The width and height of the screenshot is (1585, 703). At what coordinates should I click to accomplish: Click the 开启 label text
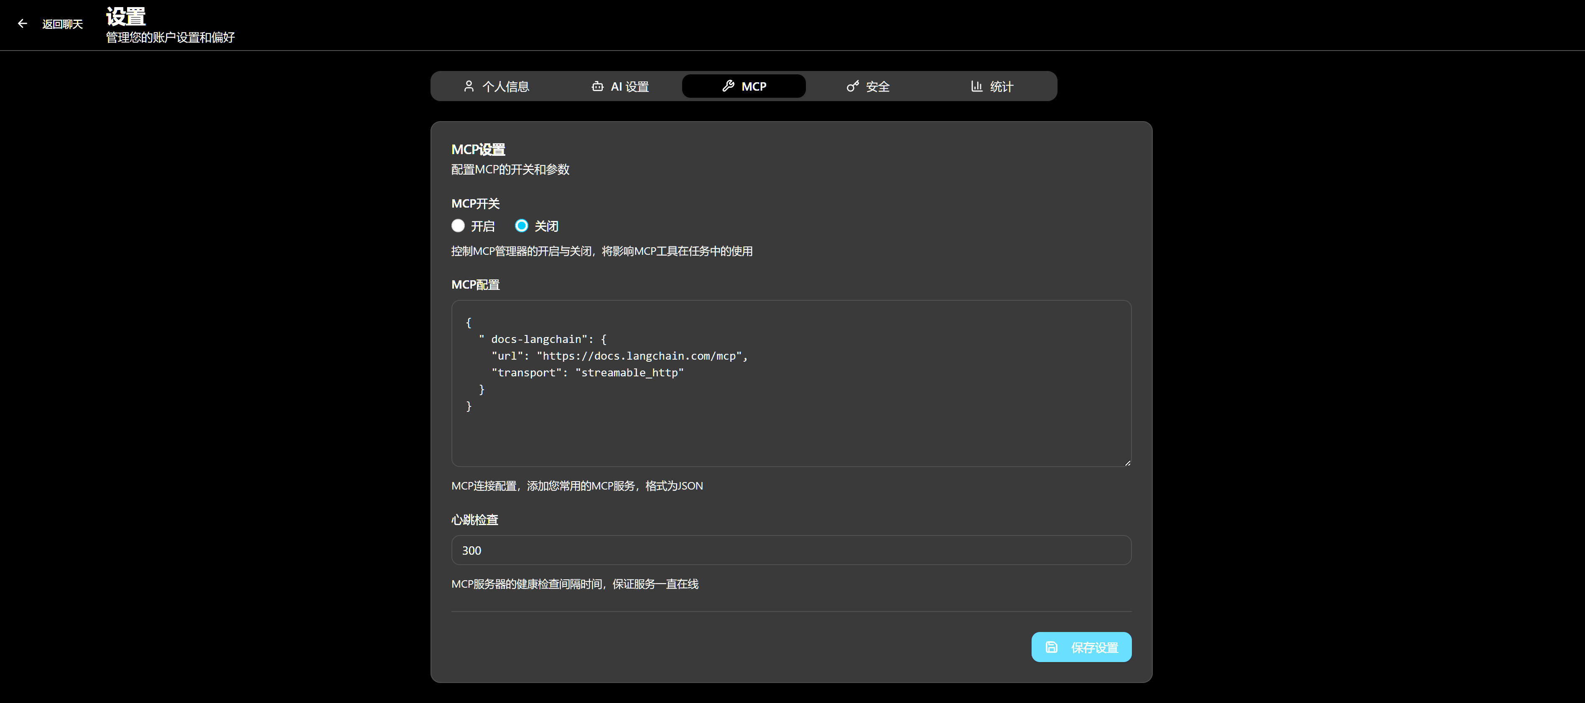point(483,226)
